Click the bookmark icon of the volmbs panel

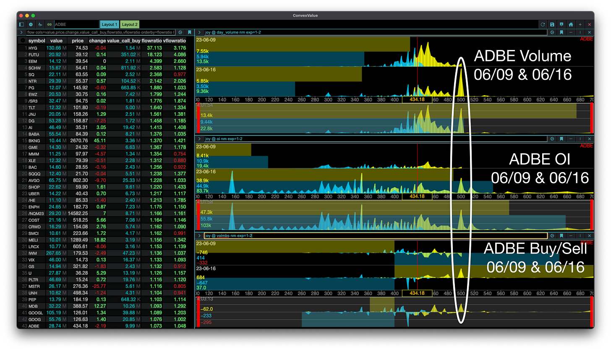coord(561,236)
